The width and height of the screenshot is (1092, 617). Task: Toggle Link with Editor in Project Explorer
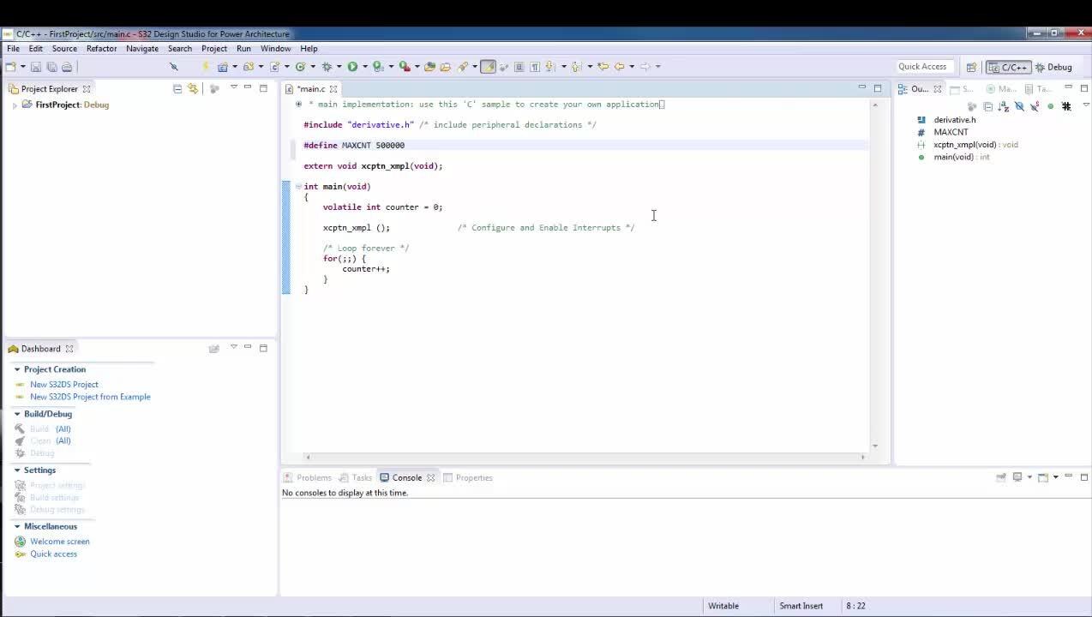click(x=193, y=88)
